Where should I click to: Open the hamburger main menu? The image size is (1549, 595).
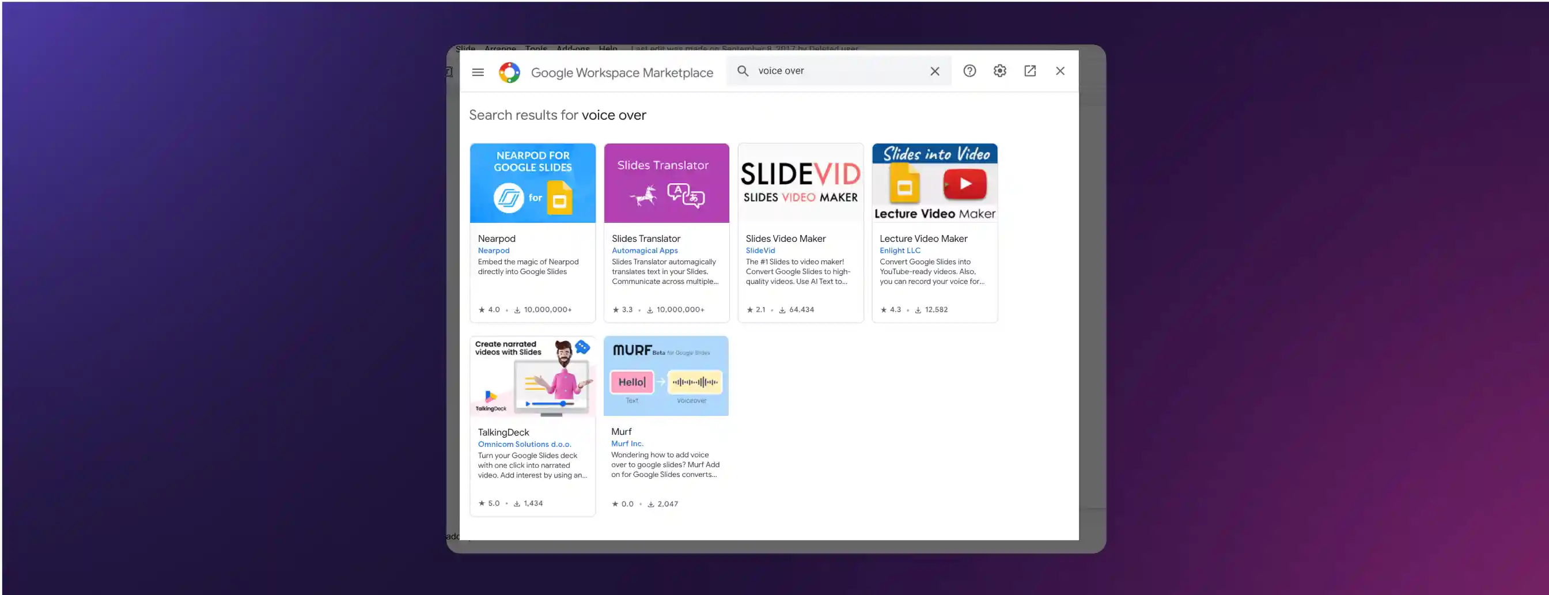478,72
